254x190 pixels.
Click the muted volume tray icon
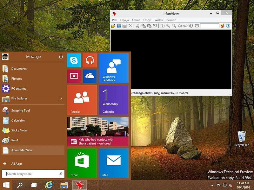tap(231, 185)
